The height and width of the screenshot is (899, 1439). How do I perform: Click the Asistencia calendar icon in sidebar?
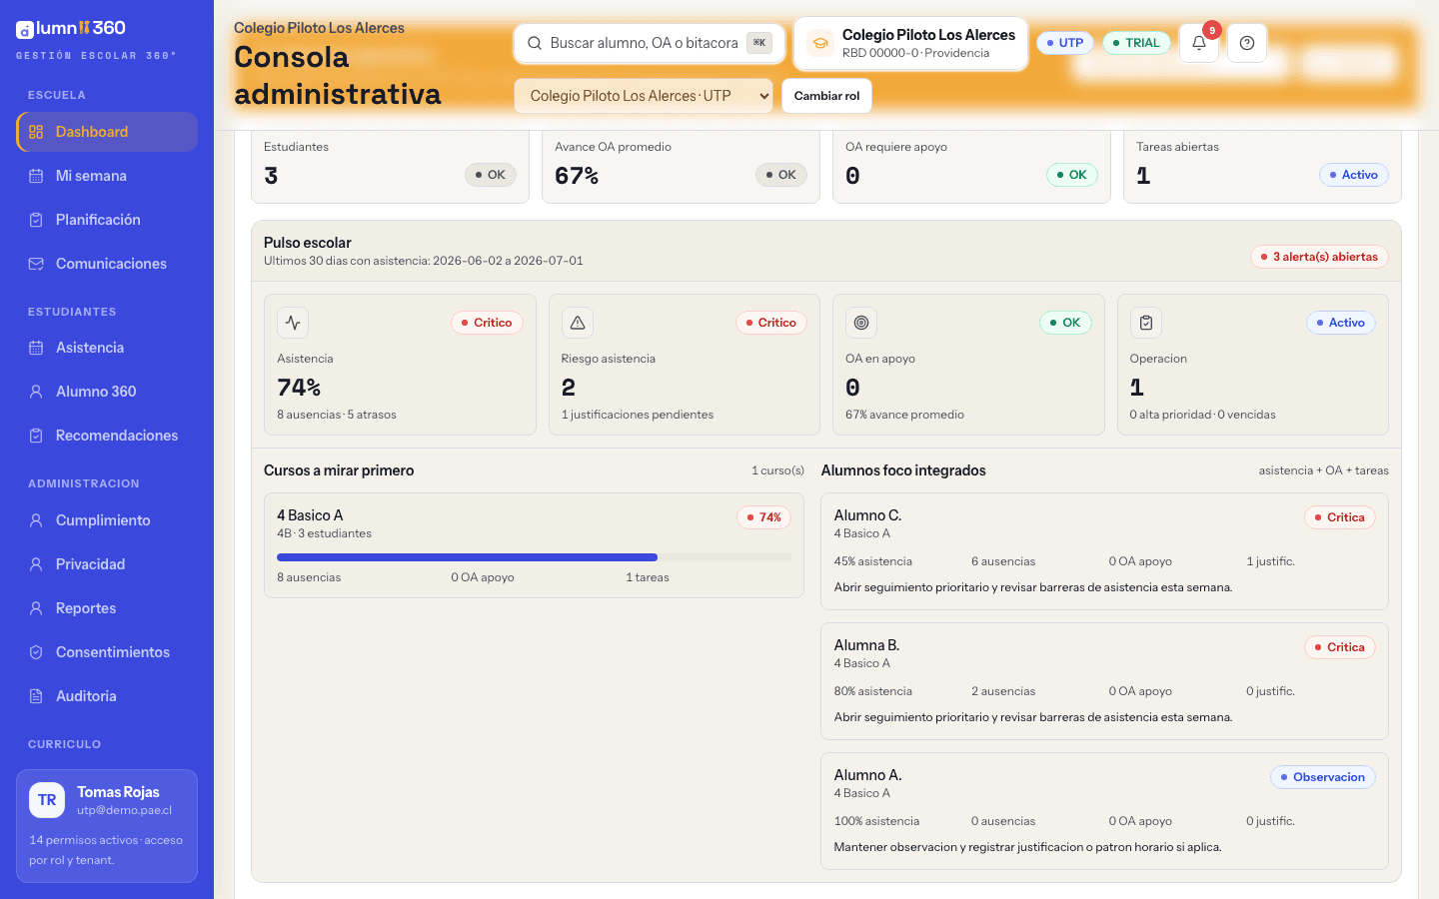36,348
